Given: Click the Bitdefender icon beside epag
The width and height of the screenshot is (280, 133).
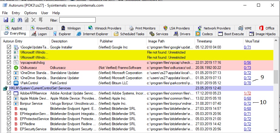Looking at the screenshot, I should coord(16,109).
